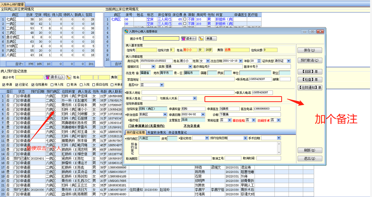
Task: Click the 家庭地址 input field
Action: tap(187, 79)
